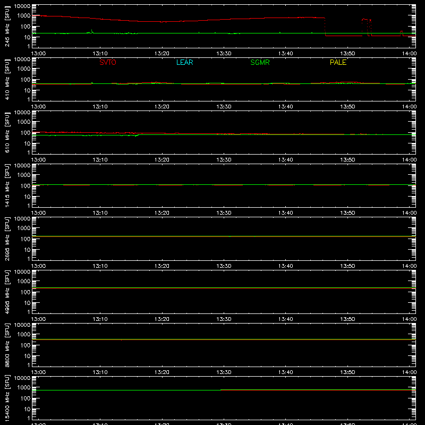Click the green SGMR legend label
Image resolution: width=425 pixels, height=425 pixels.
tap(260, 62)
